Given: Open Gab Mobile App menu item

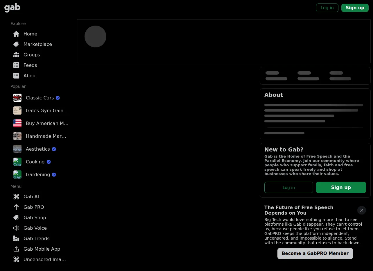Looking at the screenshot, I should (42, 249).
